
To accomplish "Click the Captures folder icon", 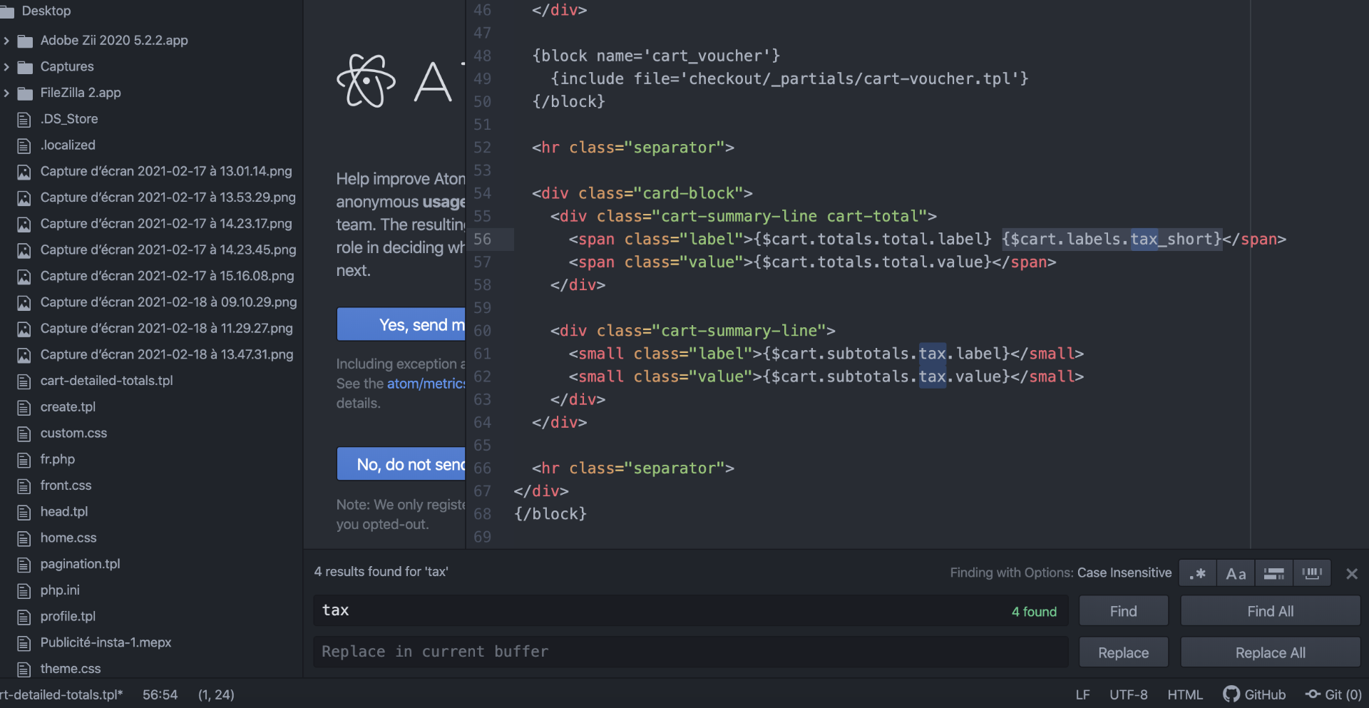I will pos(25,67).
